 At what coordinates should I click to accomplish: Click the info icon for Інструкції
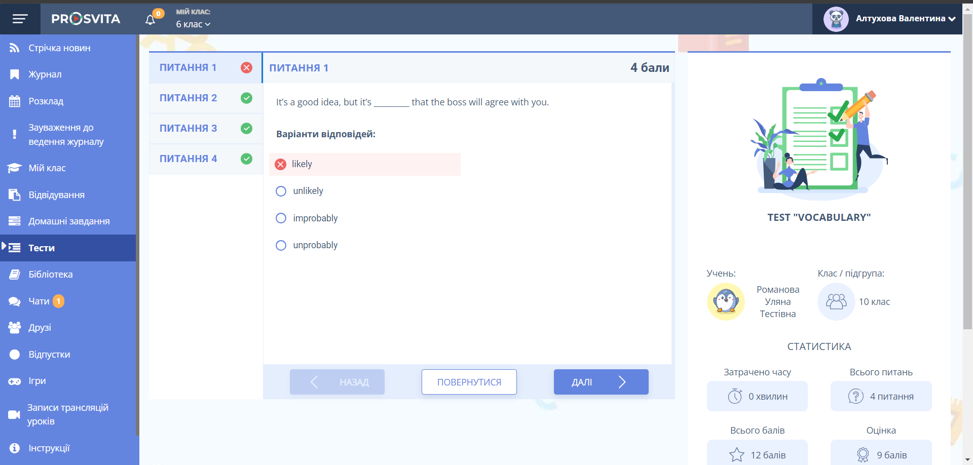[x=14, y=448]
